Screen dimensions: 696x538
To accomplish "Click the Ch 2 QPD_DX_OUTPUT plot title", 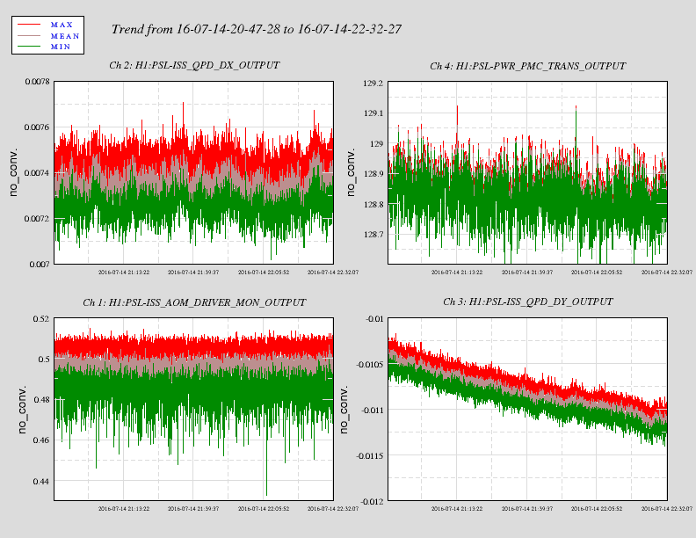I will [x=194, y=65].
